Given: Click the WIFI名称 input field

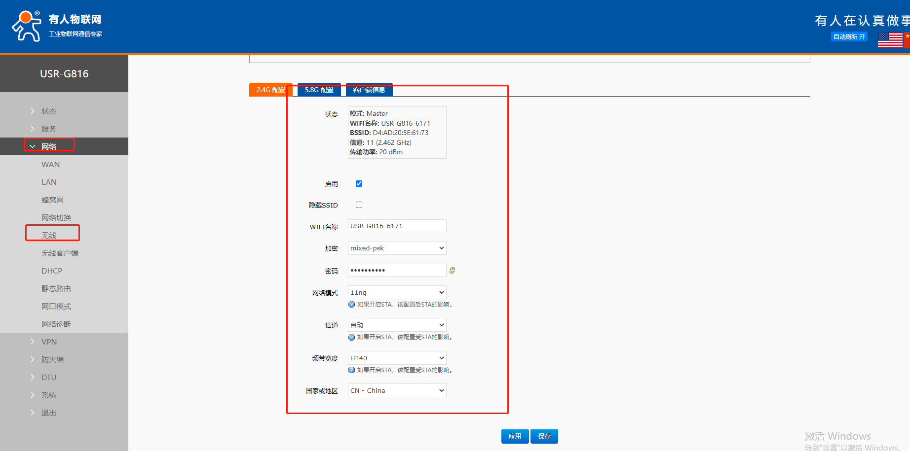Looking at the screenshot, I should click(x=397, y=226).
